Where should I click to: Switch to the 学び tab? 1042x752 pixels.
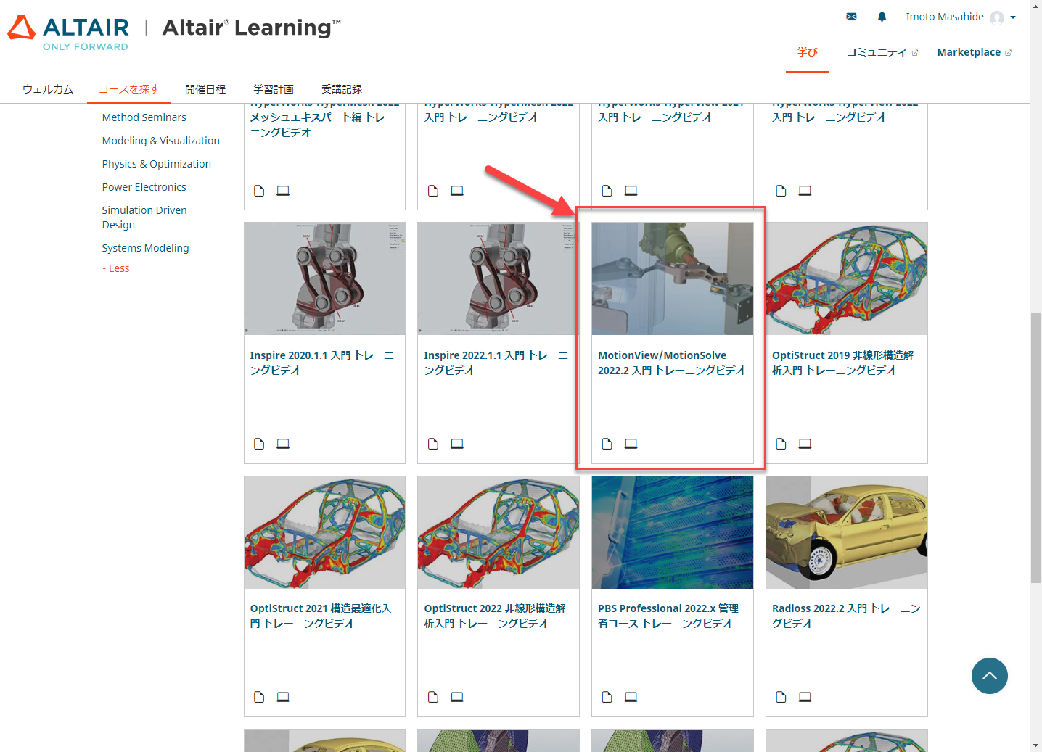(808, 52)
